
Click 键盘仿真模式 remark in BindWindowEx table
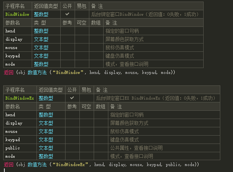124,140
